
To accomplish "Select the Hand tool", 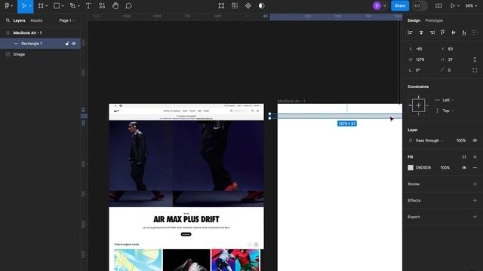I will pyautogui.click(x=115, y=6).
